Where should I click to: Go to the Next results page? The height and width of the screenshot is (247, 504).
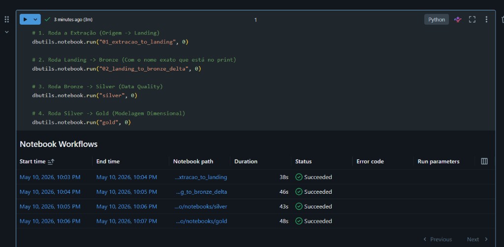tap(477, 239)
